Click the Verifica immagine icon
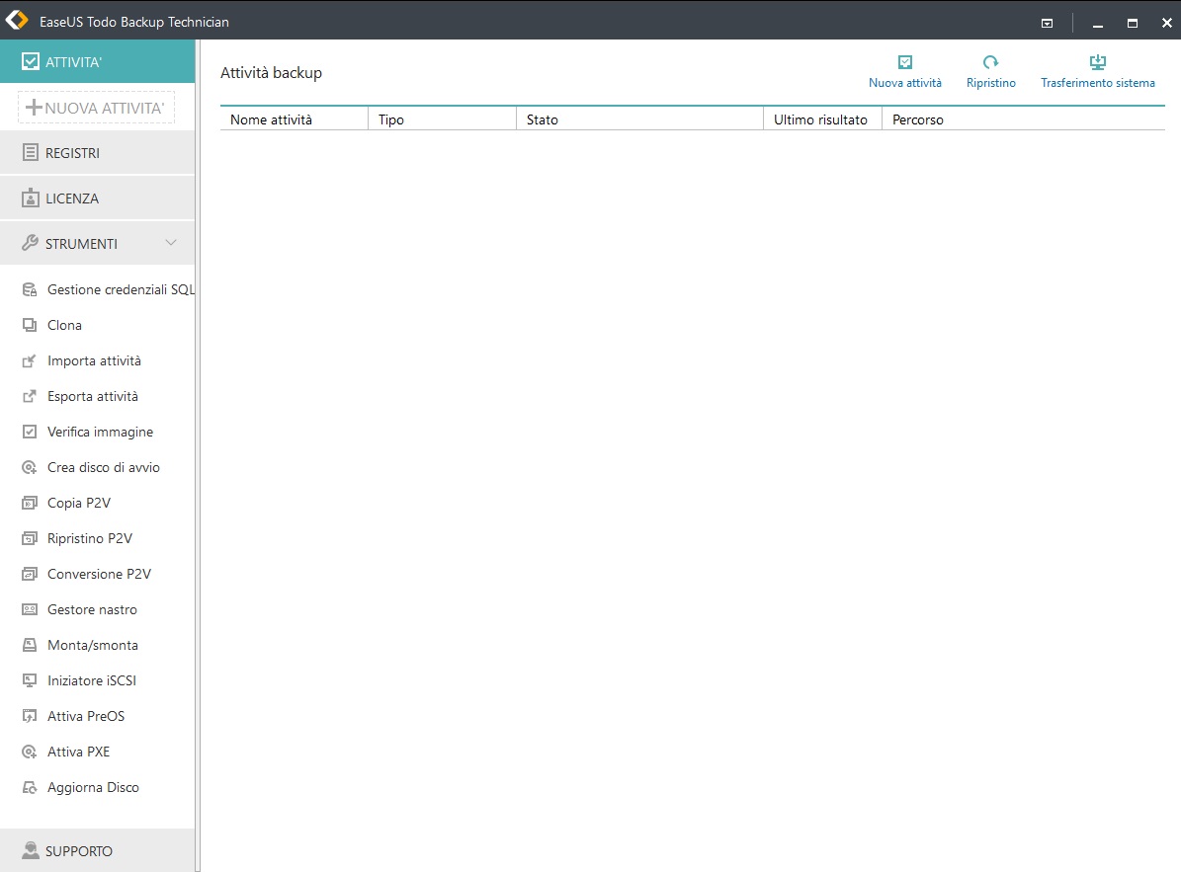 click(x=30, y=432)
